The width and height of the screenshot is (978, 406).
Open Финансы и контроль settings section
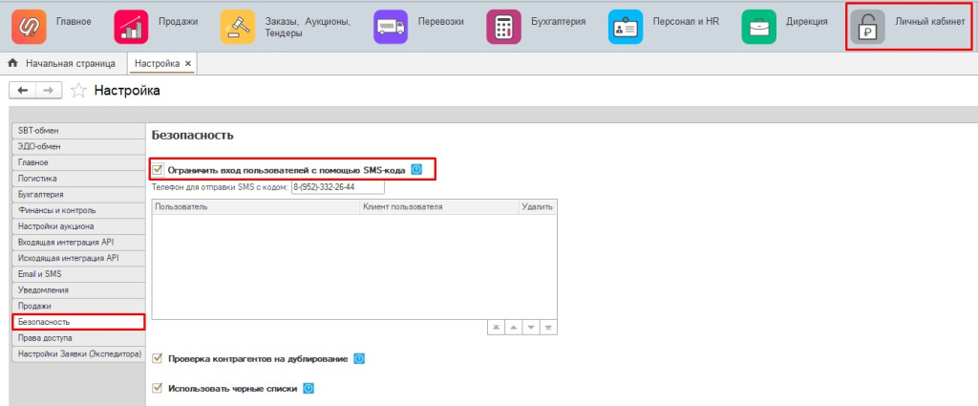(78, 210)
